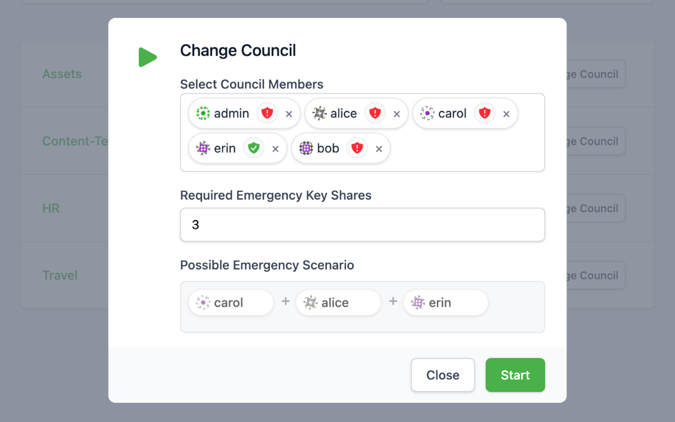Open the Assets section
Image resolution: width=675 pixels, height=422 pixels.
click(x=62, y=74)
